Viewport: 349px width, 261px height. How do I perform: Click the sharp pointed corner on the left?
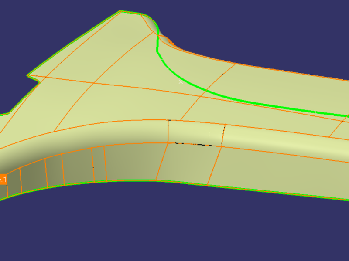point(28,75)
